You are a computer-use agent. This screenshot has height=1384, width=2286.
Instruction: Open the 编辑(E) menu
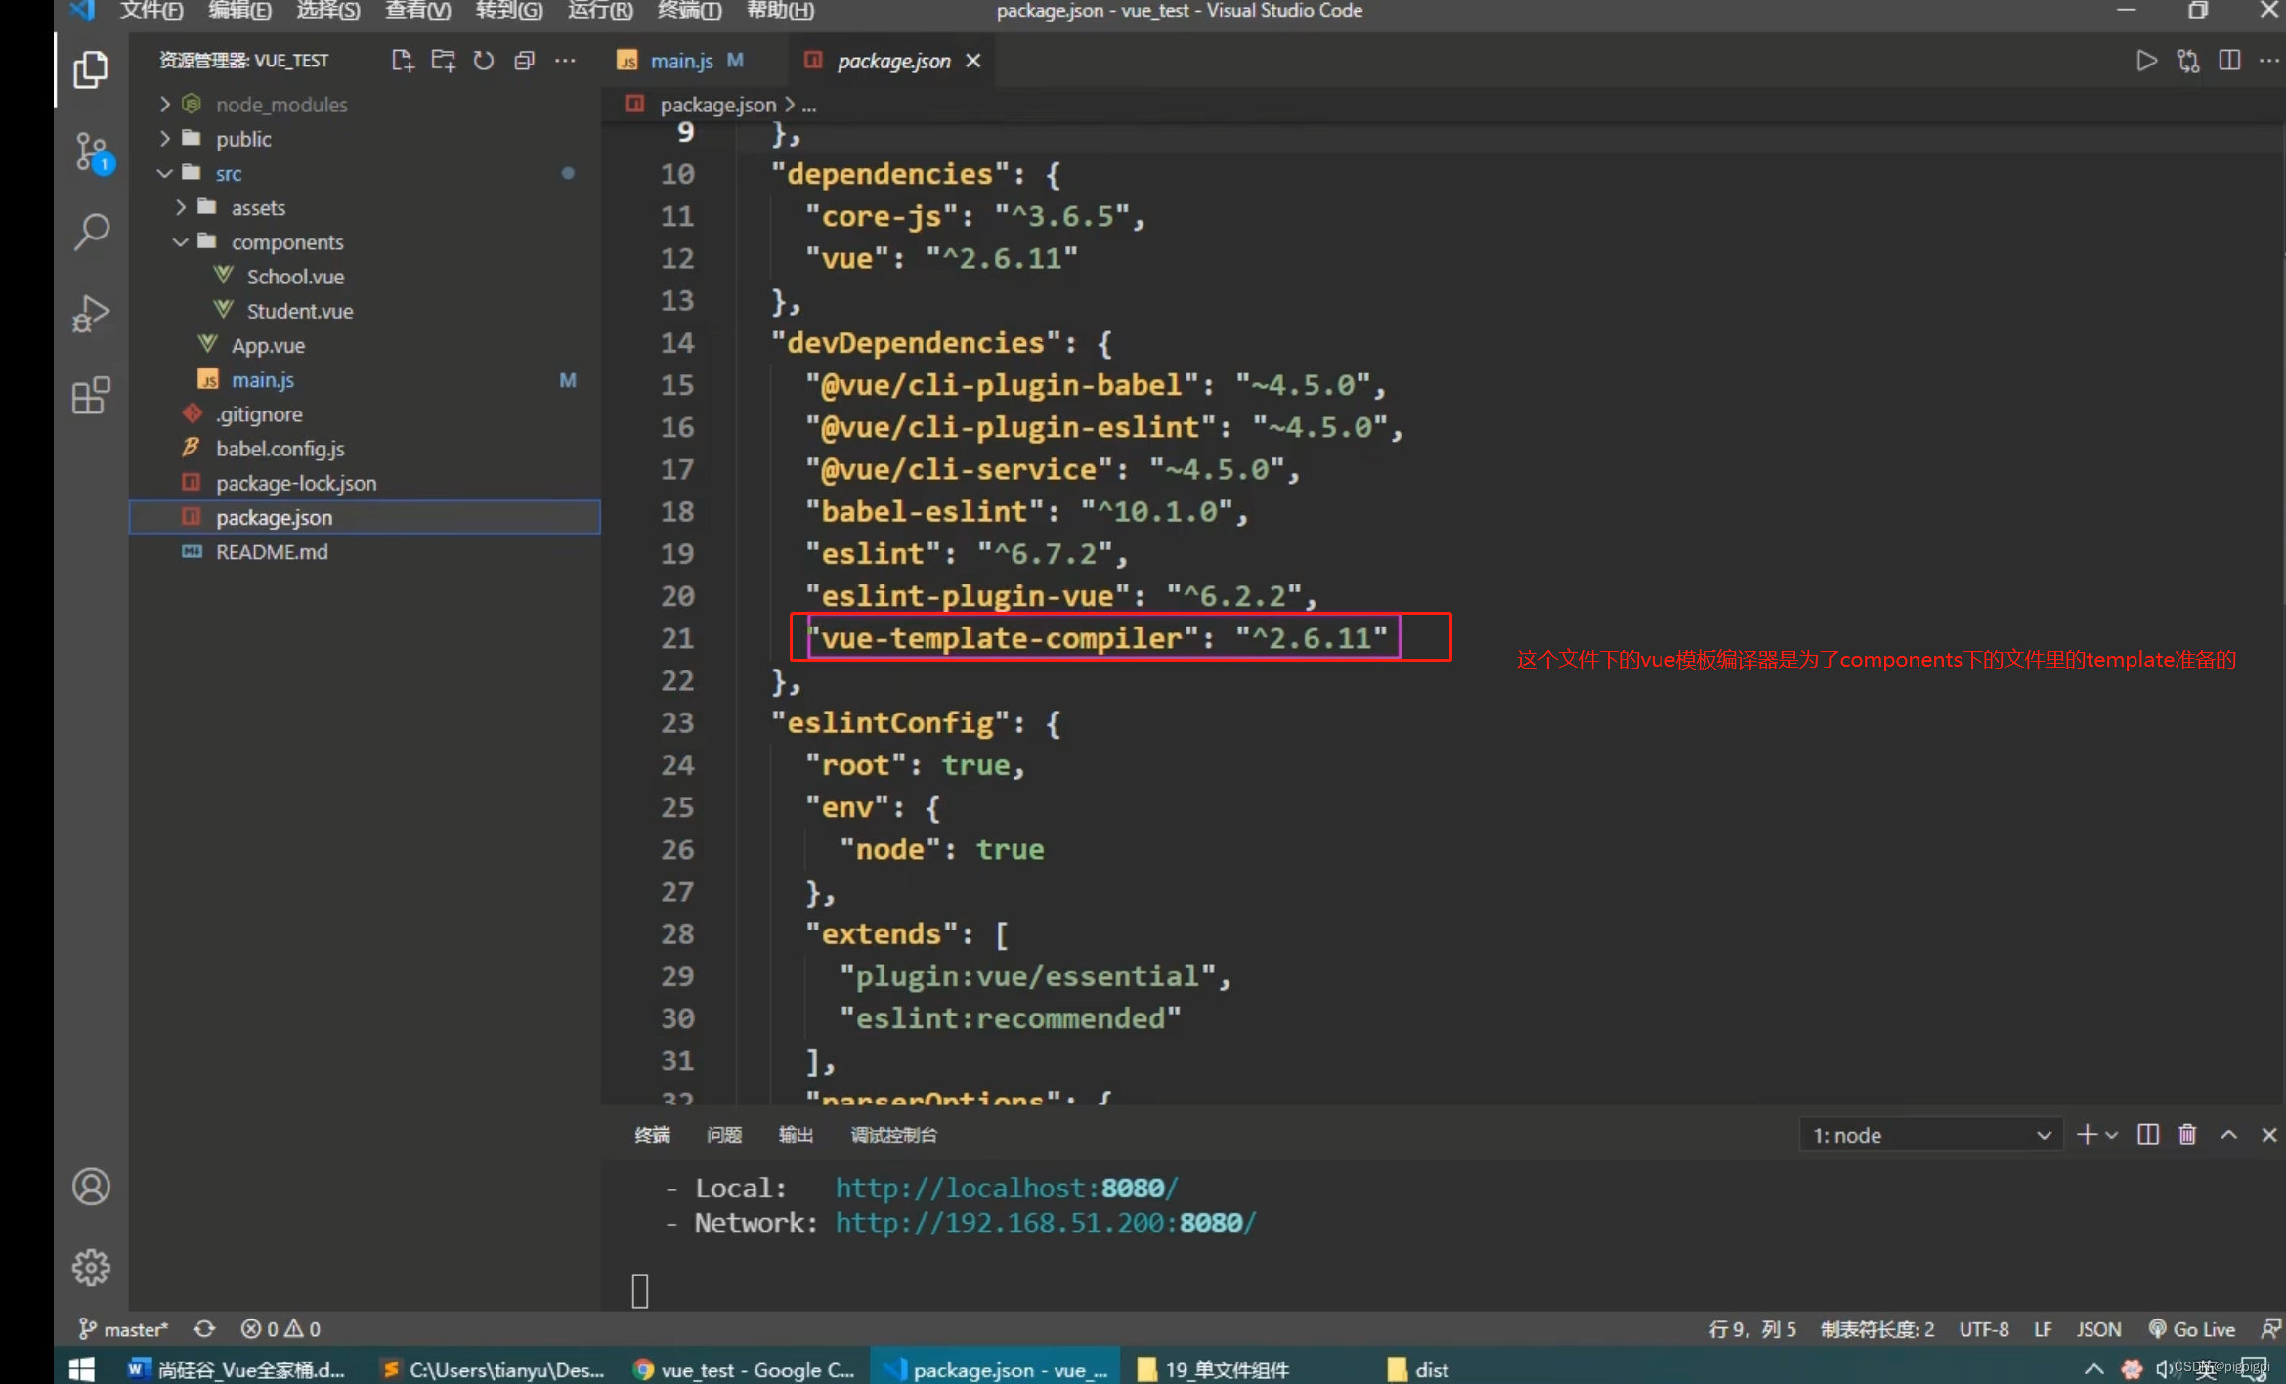pyautogui.click(x=240, y=11)
